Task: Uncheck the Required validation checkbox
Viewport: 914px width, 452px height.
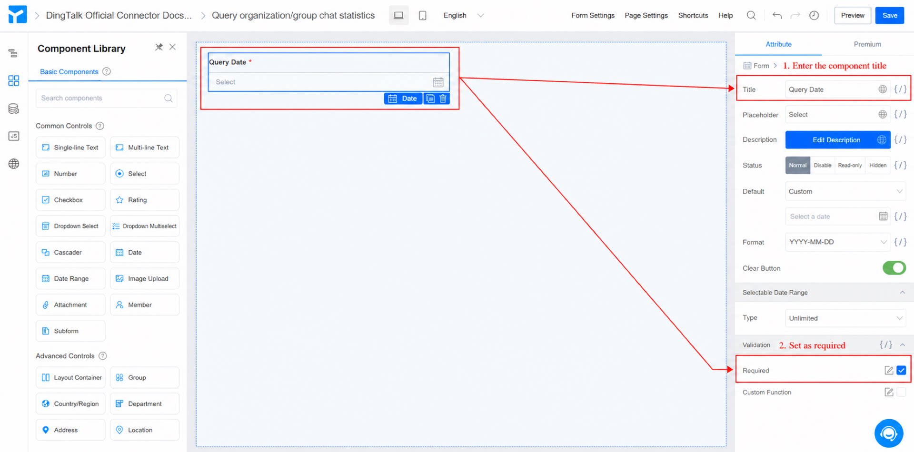Action: (901, 370)
